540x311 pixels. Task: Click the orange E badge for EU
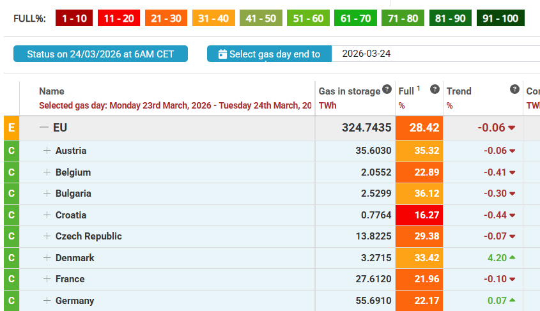point(12,128)
